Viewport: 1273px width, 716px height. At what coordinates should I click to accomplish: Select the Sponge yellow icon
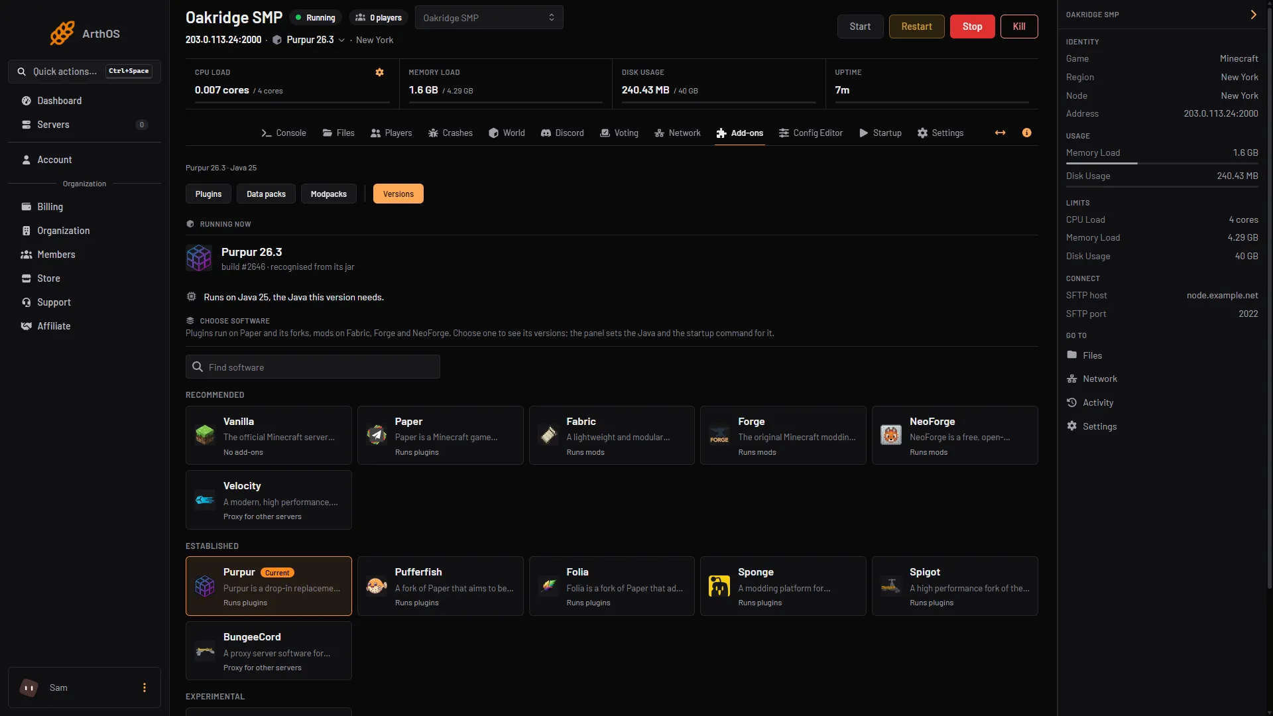click(719, 586)
